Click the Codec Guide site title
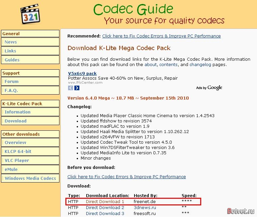This screenshot has height=217, width=257. (133, 9)
